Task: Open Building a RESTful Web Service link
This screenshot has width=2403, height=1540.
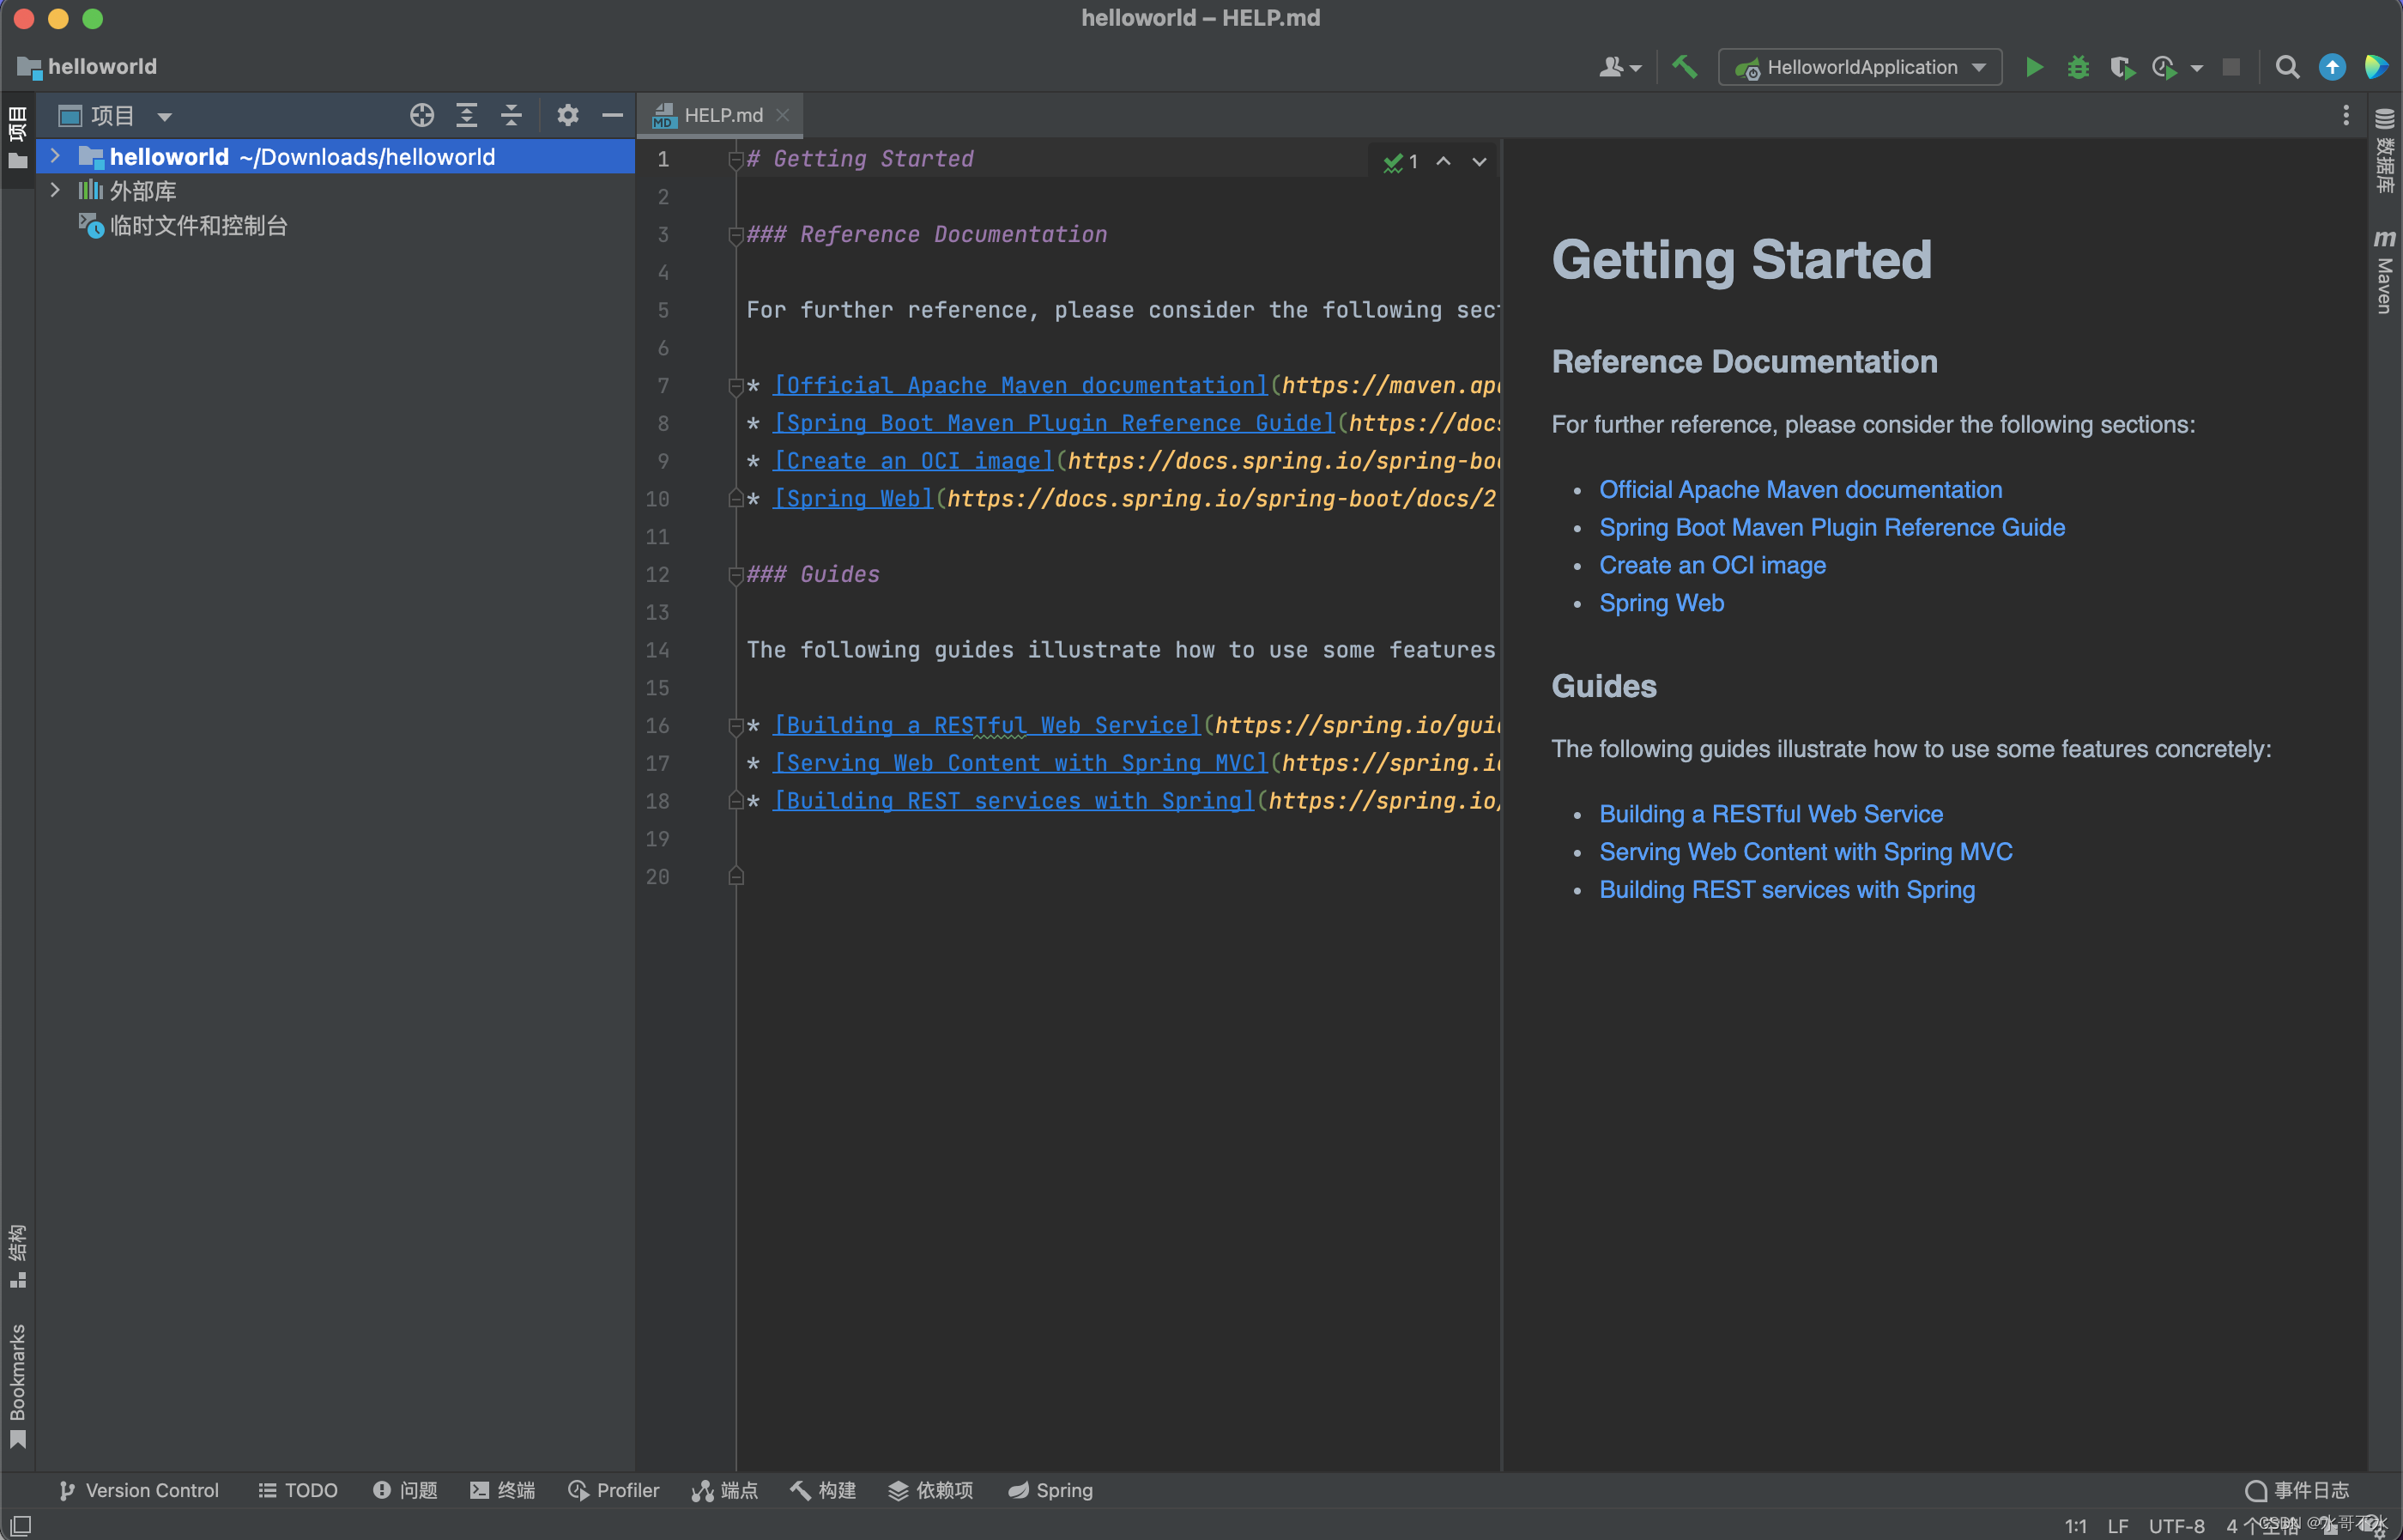Action: (1770, 814)
